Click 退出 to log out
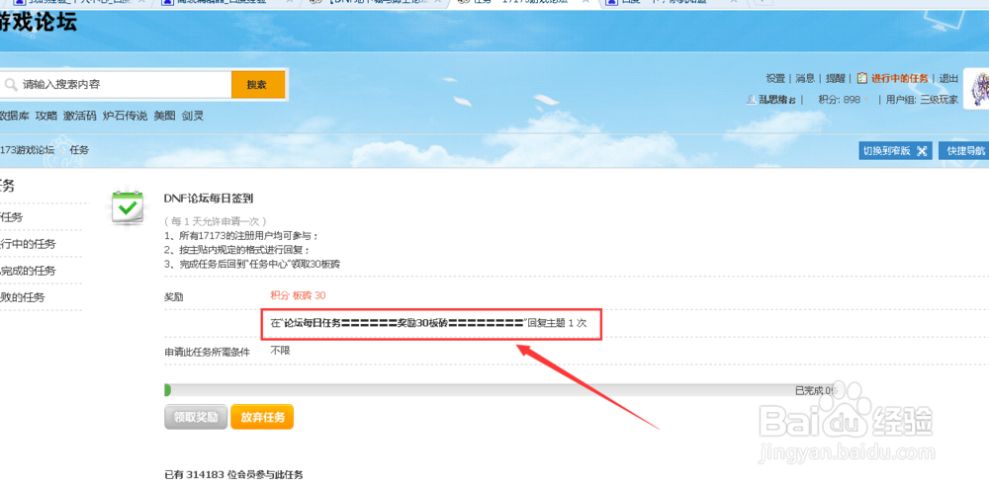The width and height of the screenshot is (989, 486). point(948,79)
